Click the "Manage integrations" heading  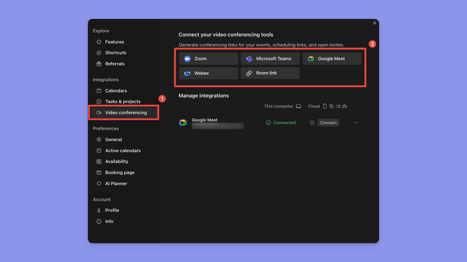pyautogui.click(x=204, y=96)
